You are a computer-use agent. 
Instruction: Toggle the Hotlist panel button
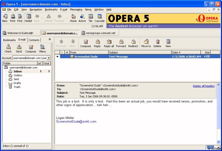[x=28, y=18]
